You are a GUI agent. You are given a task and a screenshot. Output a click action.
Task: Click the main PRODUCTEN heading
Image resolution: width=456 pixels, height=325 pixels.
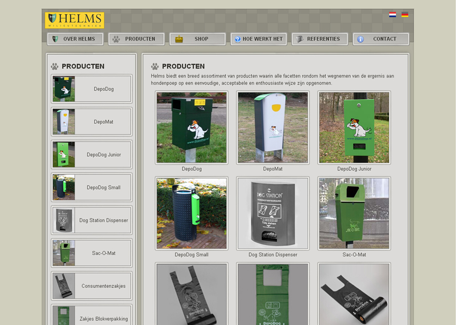[x=183, y=66]
